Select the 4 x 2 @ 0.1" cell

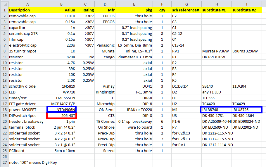click(61, 139)
